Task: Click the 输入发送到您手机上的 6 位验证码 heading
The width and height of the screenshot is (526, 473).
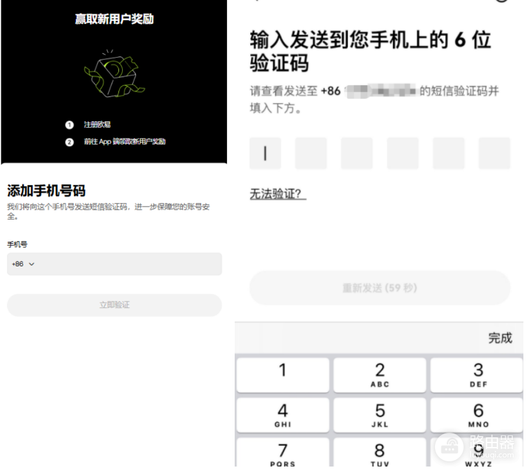Action: [371, 51]
